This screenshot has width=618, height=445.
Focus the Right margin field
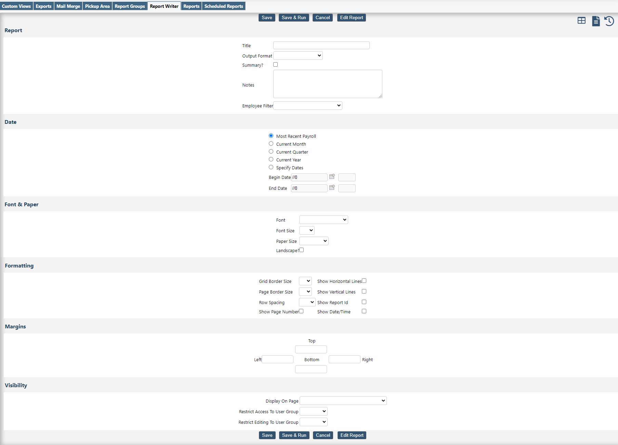tap(344, 359)
